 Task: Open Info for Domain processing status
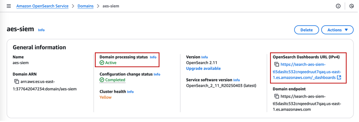pos(153,57)
